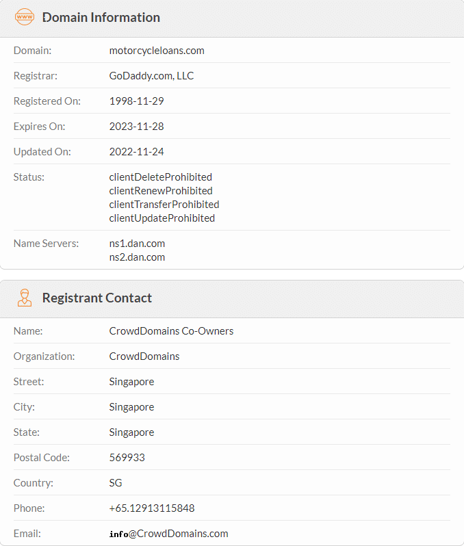Viewport: 464px width, 546px height.
Task: Select name CrowdDomains Co-Owners
Action: pos(171,330)
